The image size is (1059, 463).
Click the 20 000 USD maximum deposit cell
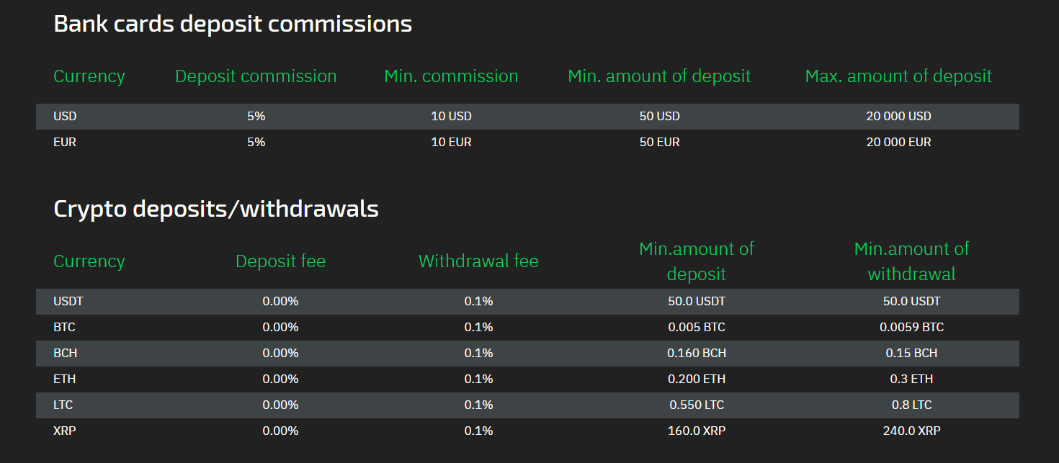(x=898, y=117)
